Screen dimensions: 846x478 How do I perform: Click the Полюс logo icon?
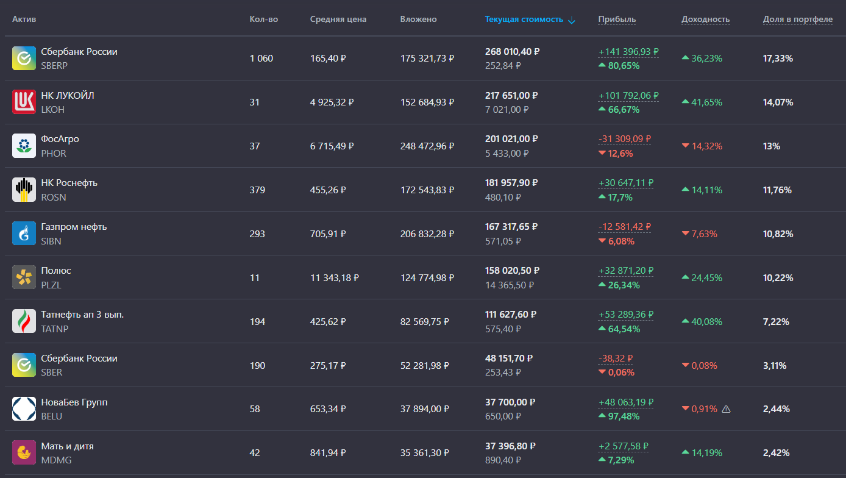(x=24, y=277)
